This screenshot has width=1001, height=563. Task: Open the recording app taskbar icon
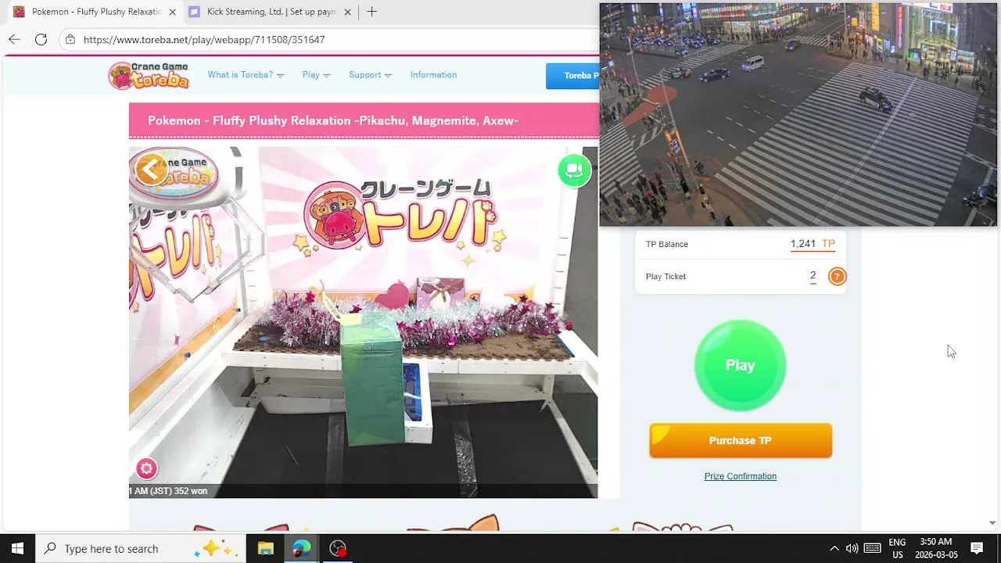point(337,548)
